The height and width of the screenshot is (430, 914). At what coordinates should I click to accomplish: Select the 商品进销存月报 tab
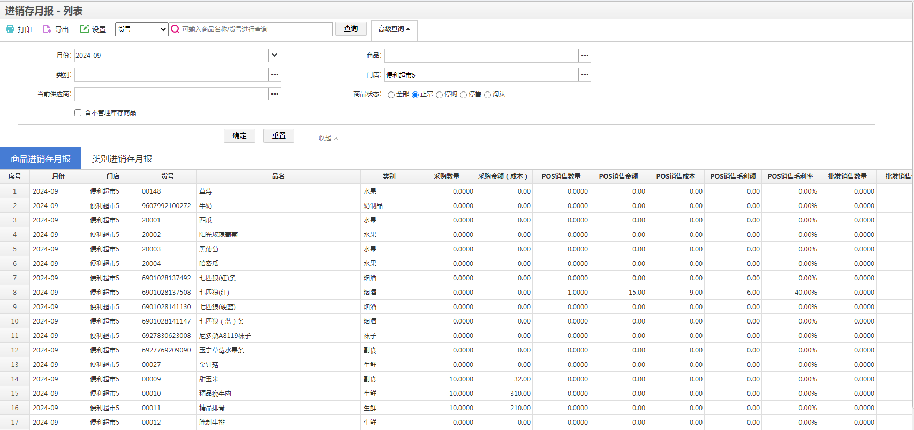(x=41, y=159)
